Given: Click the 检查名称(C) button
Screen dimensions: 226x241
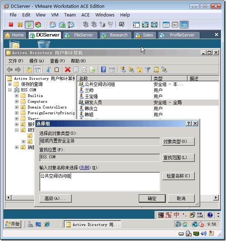Looking at the screenshot, I should pos(178,176).
